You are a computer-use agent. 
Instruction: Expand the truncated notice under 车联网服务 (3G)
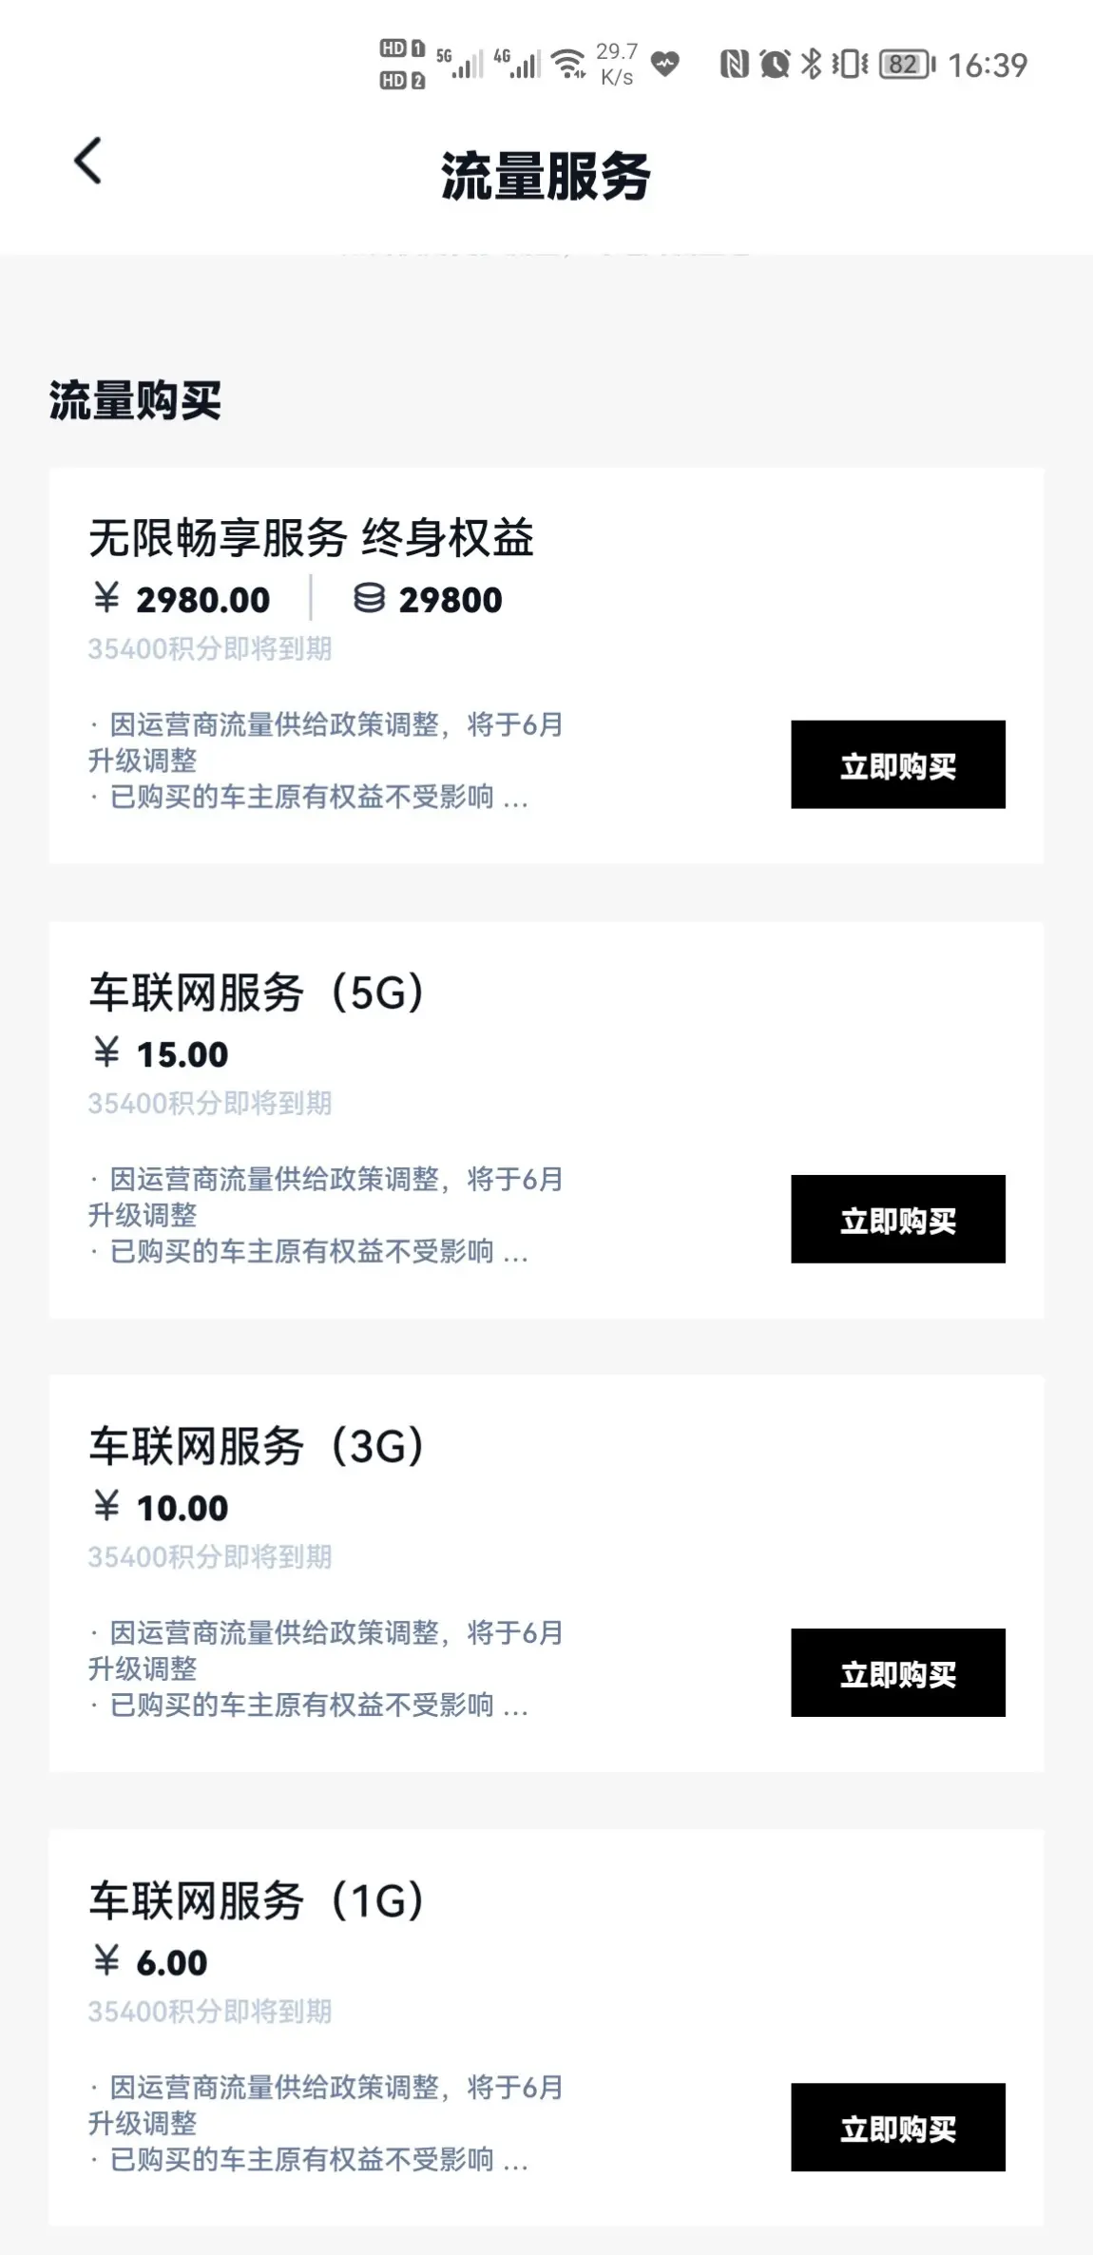pyautogui.click(x=515, y=1706)
